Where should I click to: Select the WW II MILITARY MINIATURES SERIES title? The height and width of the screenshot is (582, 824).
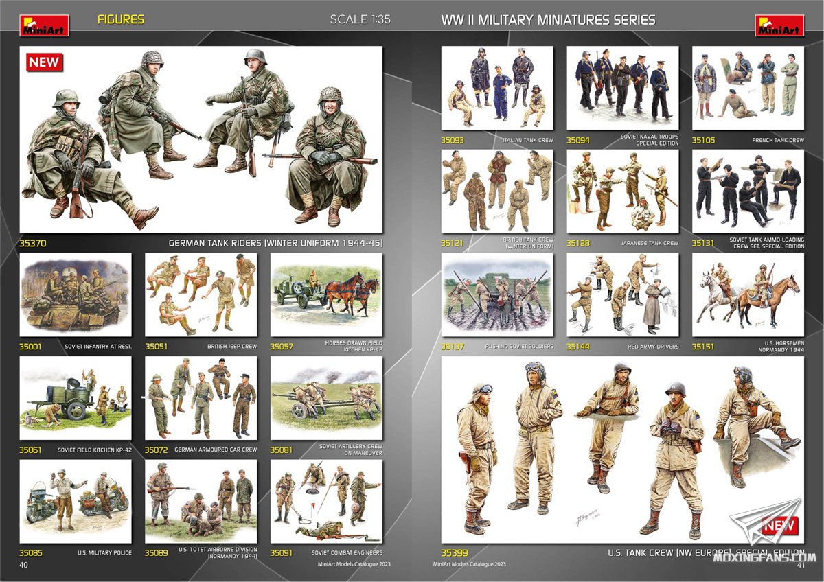pyautogui.click(x=548, y=20)
